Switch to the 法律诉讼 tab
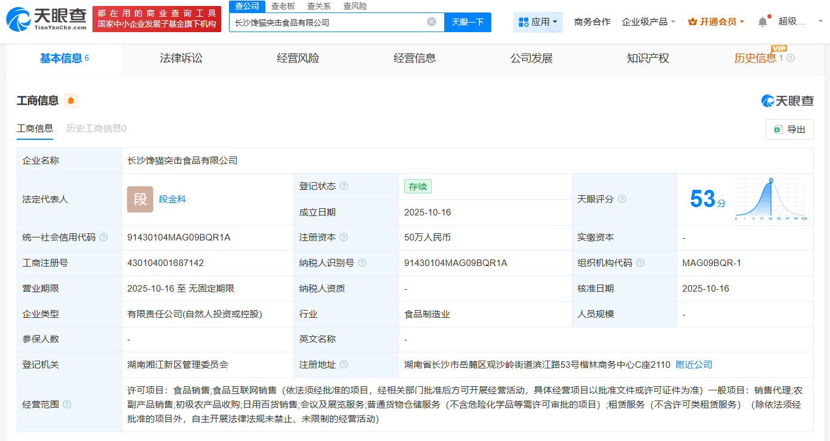Screen dimensions: 830x441 point(181,58)
